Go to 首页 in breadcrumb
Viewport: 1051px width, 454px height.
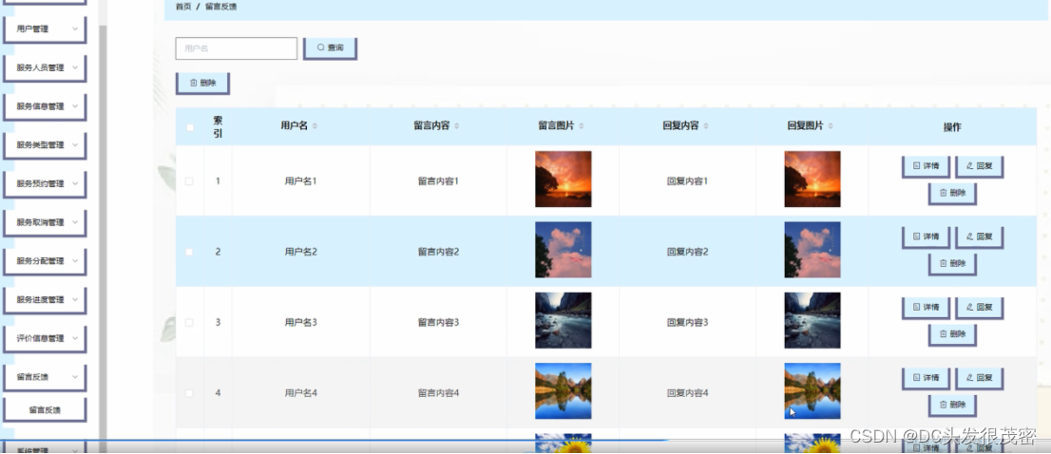pyautogui.click(x=183, y=7)
